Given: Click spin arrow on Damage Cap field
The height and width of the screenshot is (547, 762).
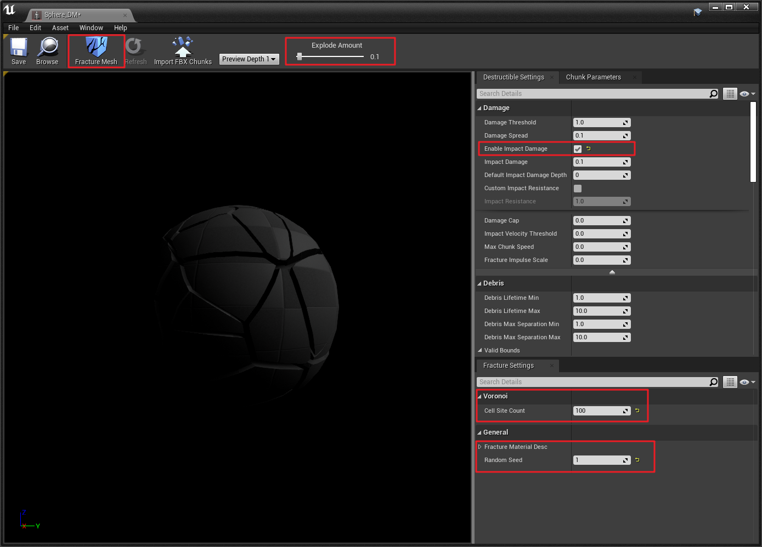Looking at the screenshot, I should [x=625, y=221].
